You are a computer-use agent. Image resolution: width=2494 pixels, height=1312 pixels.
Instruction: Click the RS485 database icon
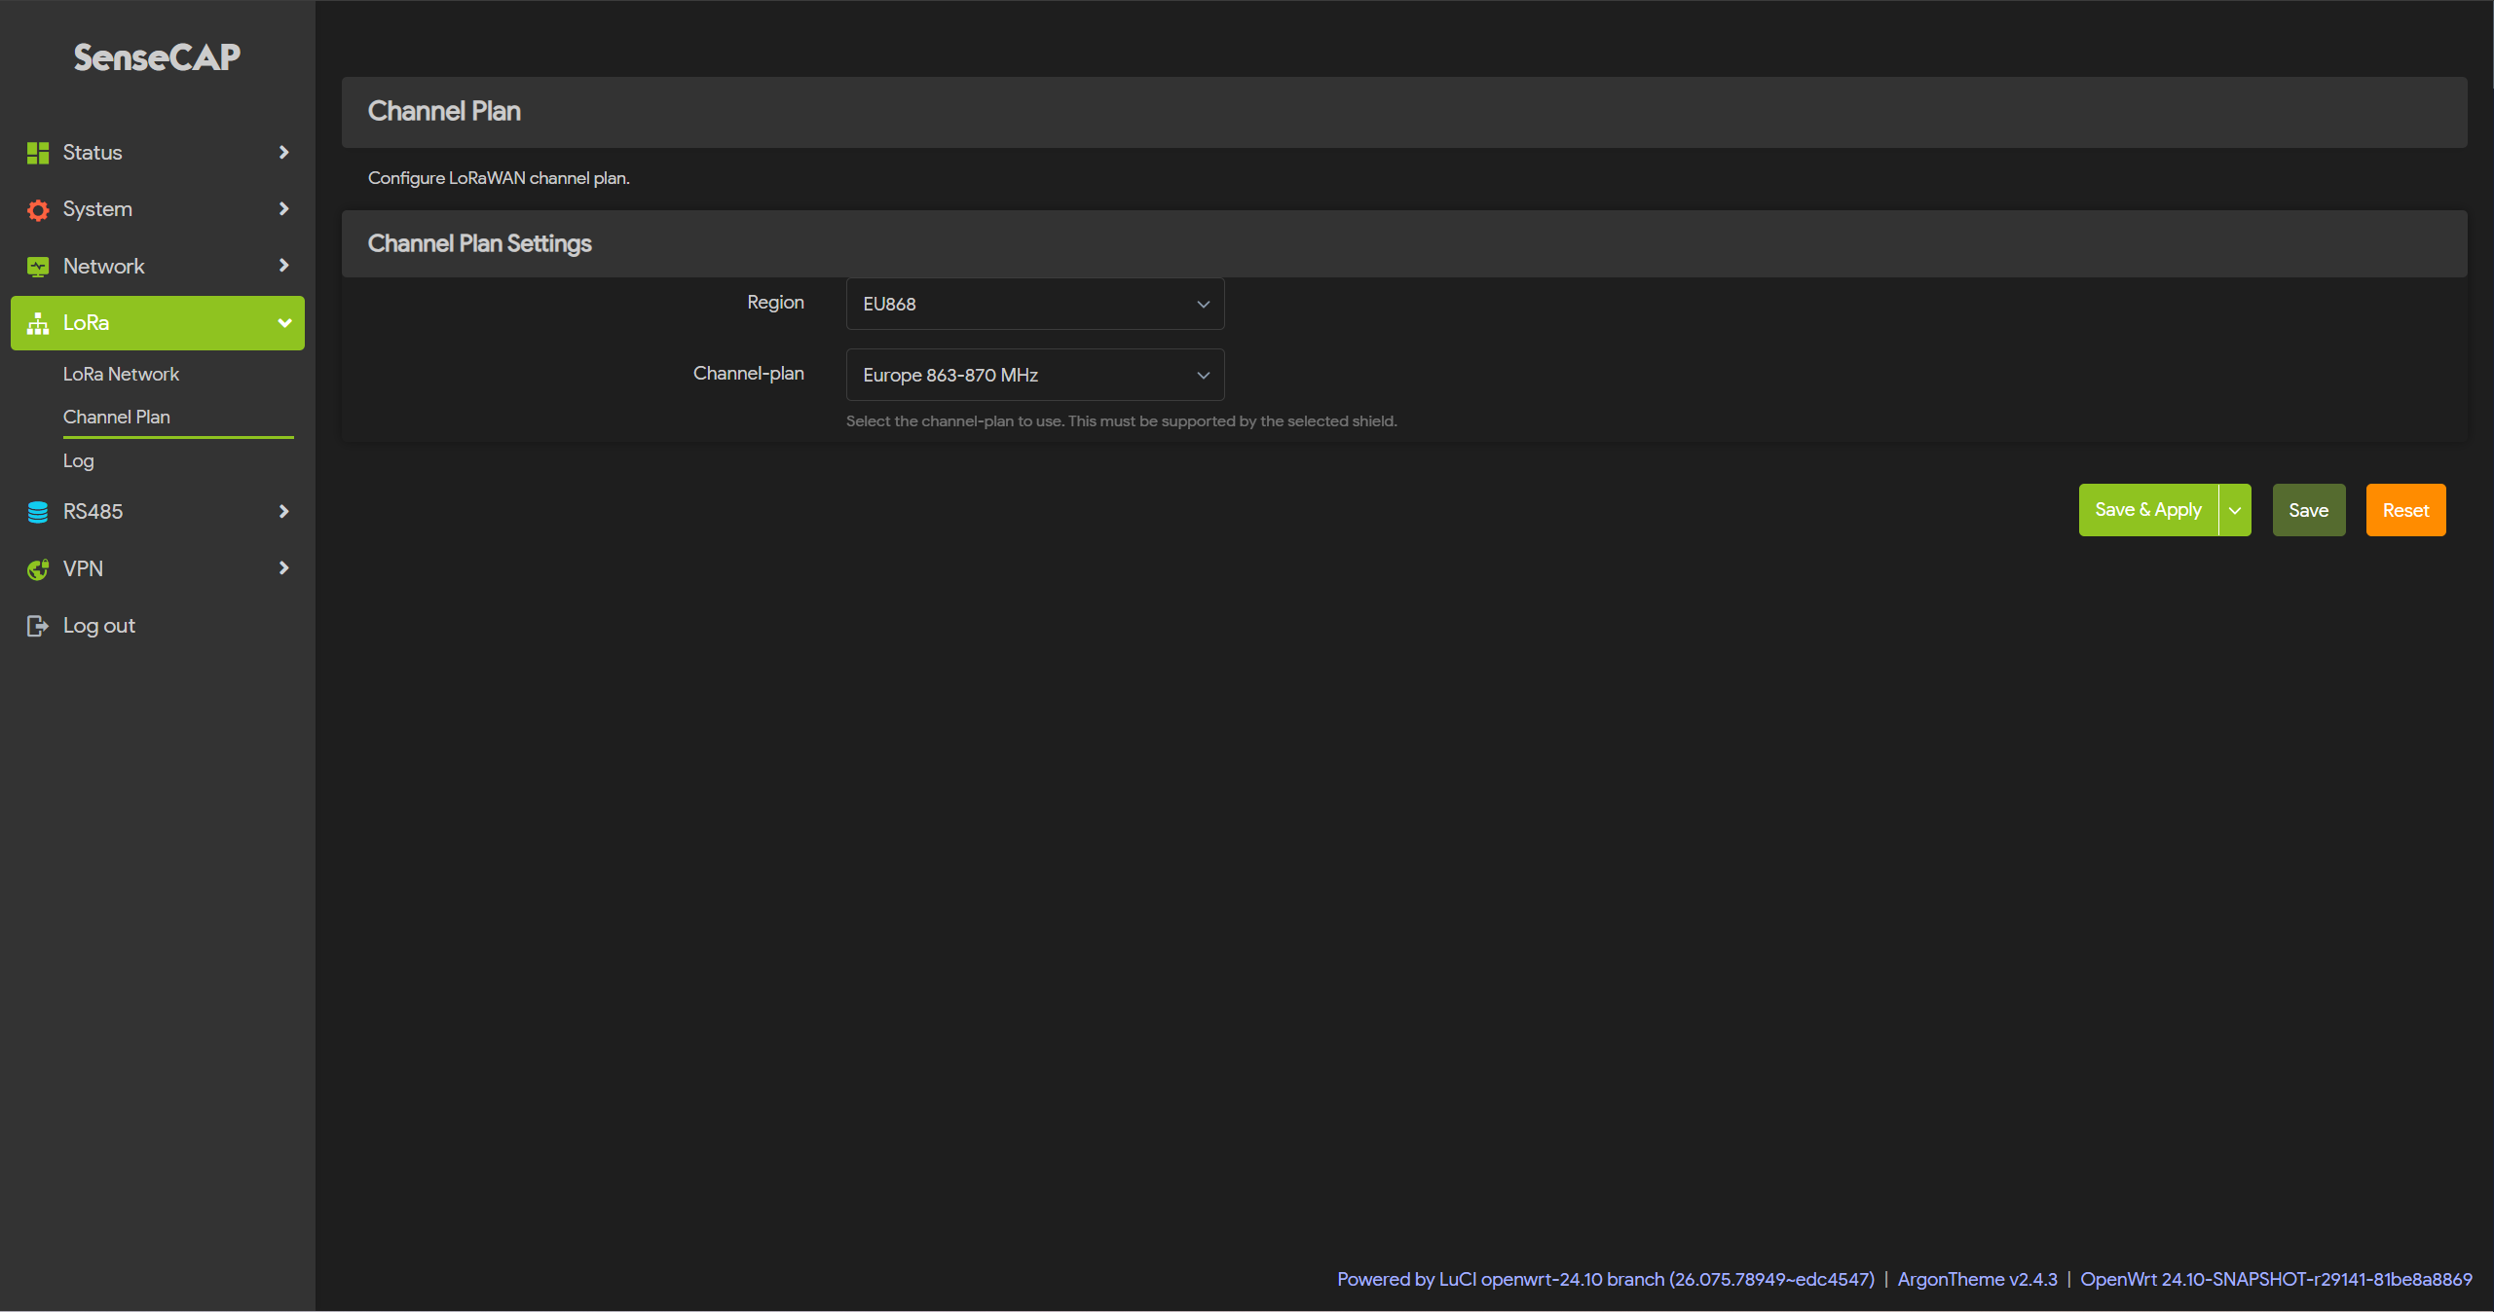[x=38, y=512]
